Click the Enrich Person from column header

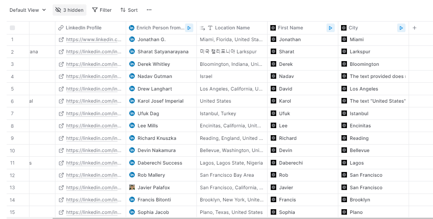(x=161, y=28)
